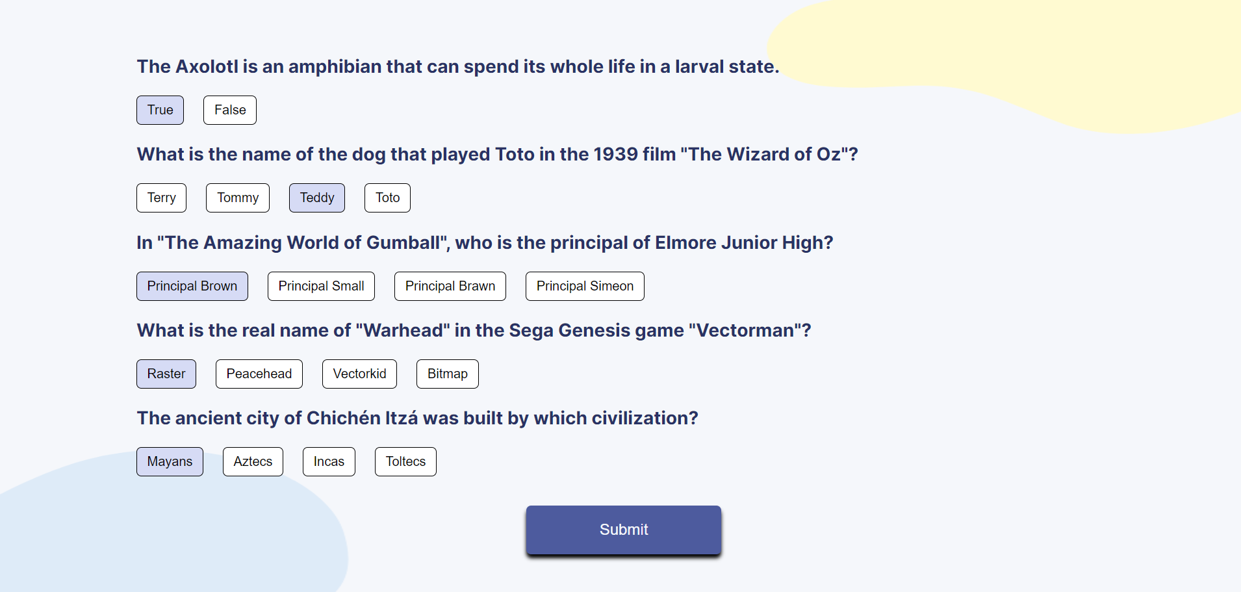1241x592 pixels.
Task: Select "True" for the Axolotl question
Action: point(160,110)
